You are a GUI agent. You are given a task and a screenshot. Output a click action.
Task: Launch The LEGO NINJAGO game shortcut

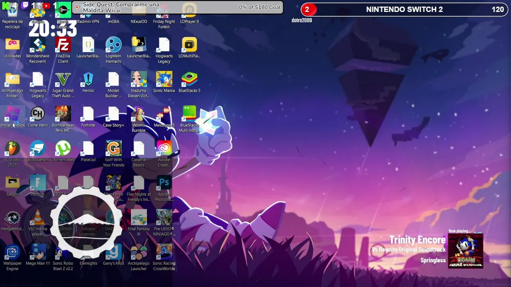(164, 223)
